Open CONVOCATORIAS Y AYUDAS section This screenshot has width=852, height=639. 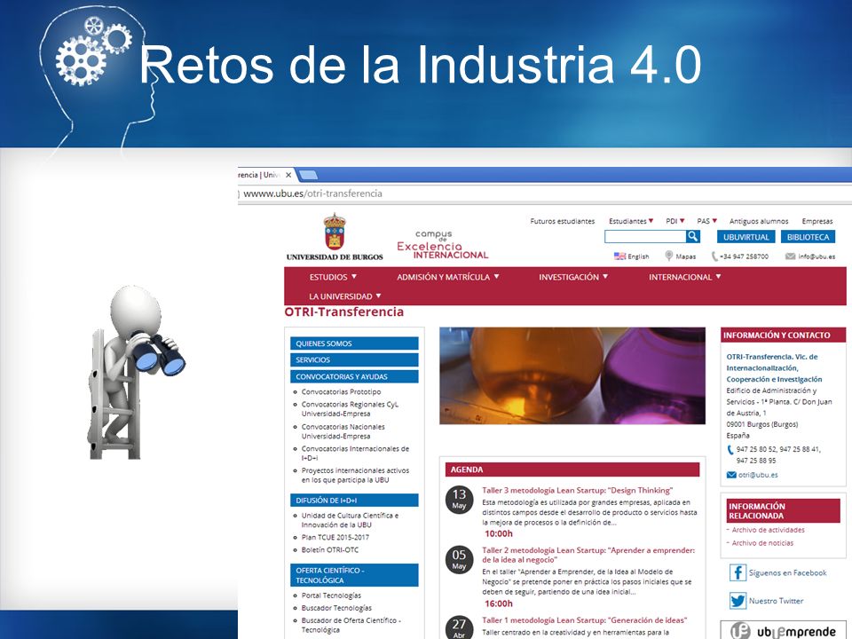pos(354,376)
